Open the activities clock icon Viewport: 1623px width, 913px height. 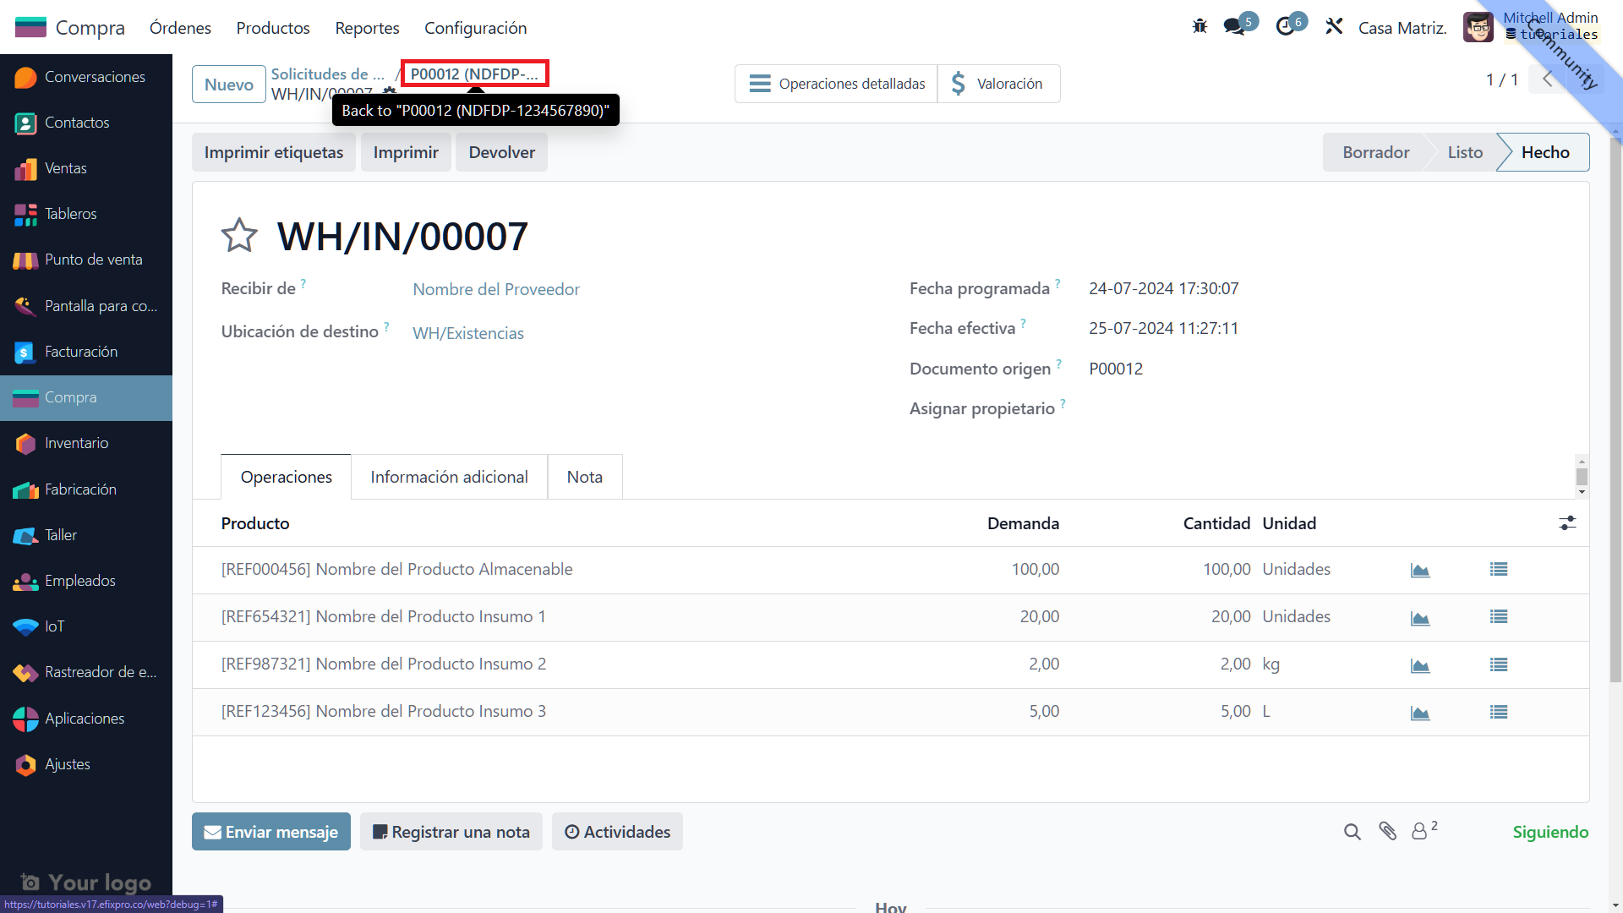tap(1285, 27)
